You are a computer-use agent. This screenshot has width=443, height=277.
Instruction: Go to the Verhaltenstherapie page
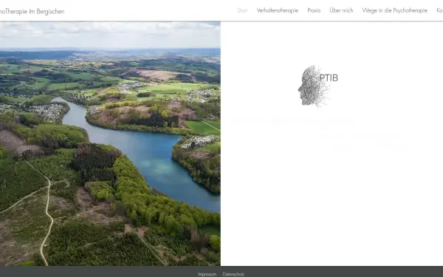pyautogui.click(x=278, y=10)
